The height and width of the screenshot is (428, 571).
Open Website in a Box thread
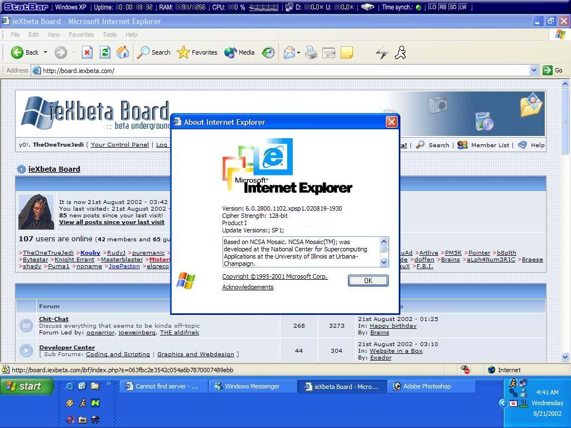point(396,351)
